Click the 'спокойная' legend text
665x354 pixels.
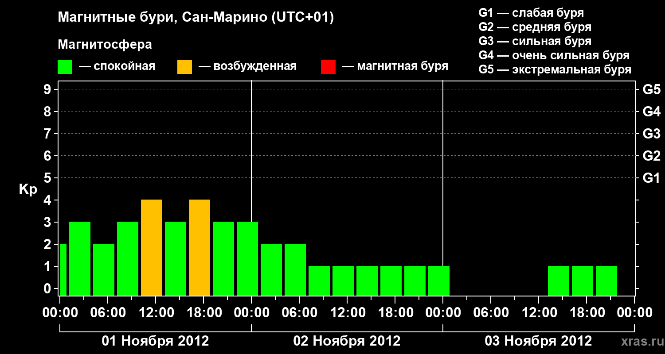(x=125, y=67)
